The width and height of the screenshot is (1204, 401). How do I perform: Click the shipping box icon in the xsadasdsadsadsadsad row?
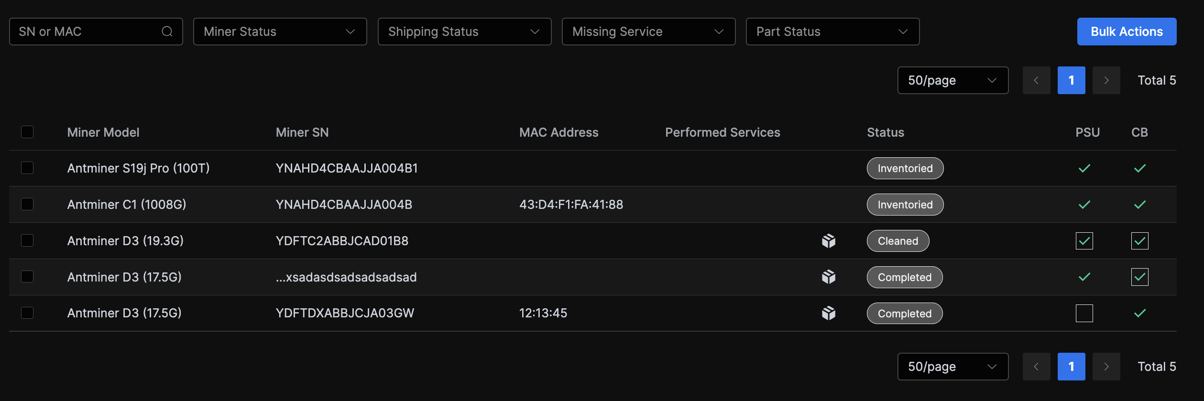point(829,277)
